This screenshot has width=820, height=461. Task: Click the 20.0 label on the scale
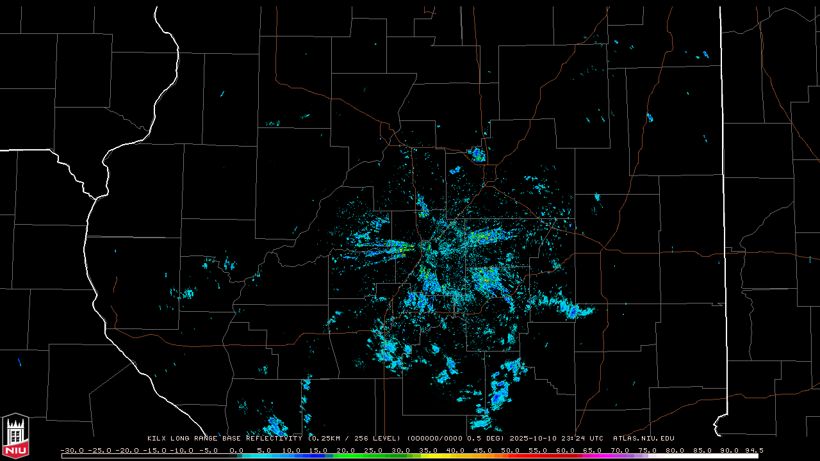(x=345, y=450)
